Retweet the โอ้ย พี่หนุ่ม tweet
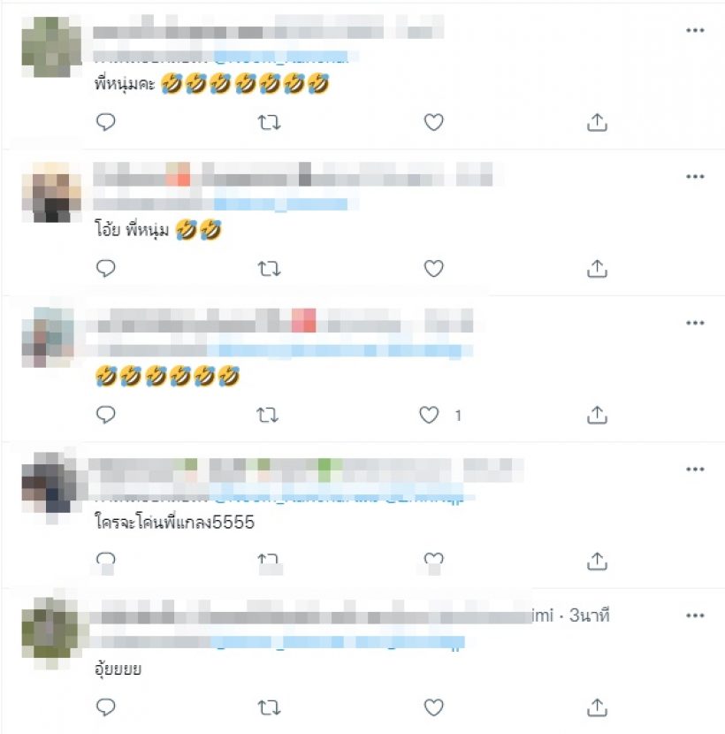Screen dimensions: 725x734 point(269,269)
